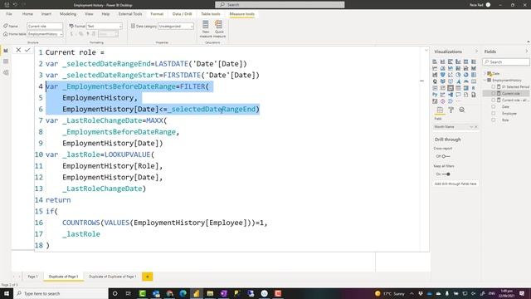531x299 pixels.
Task: Open Month Name field options chevron
Action: coord(471,127)
